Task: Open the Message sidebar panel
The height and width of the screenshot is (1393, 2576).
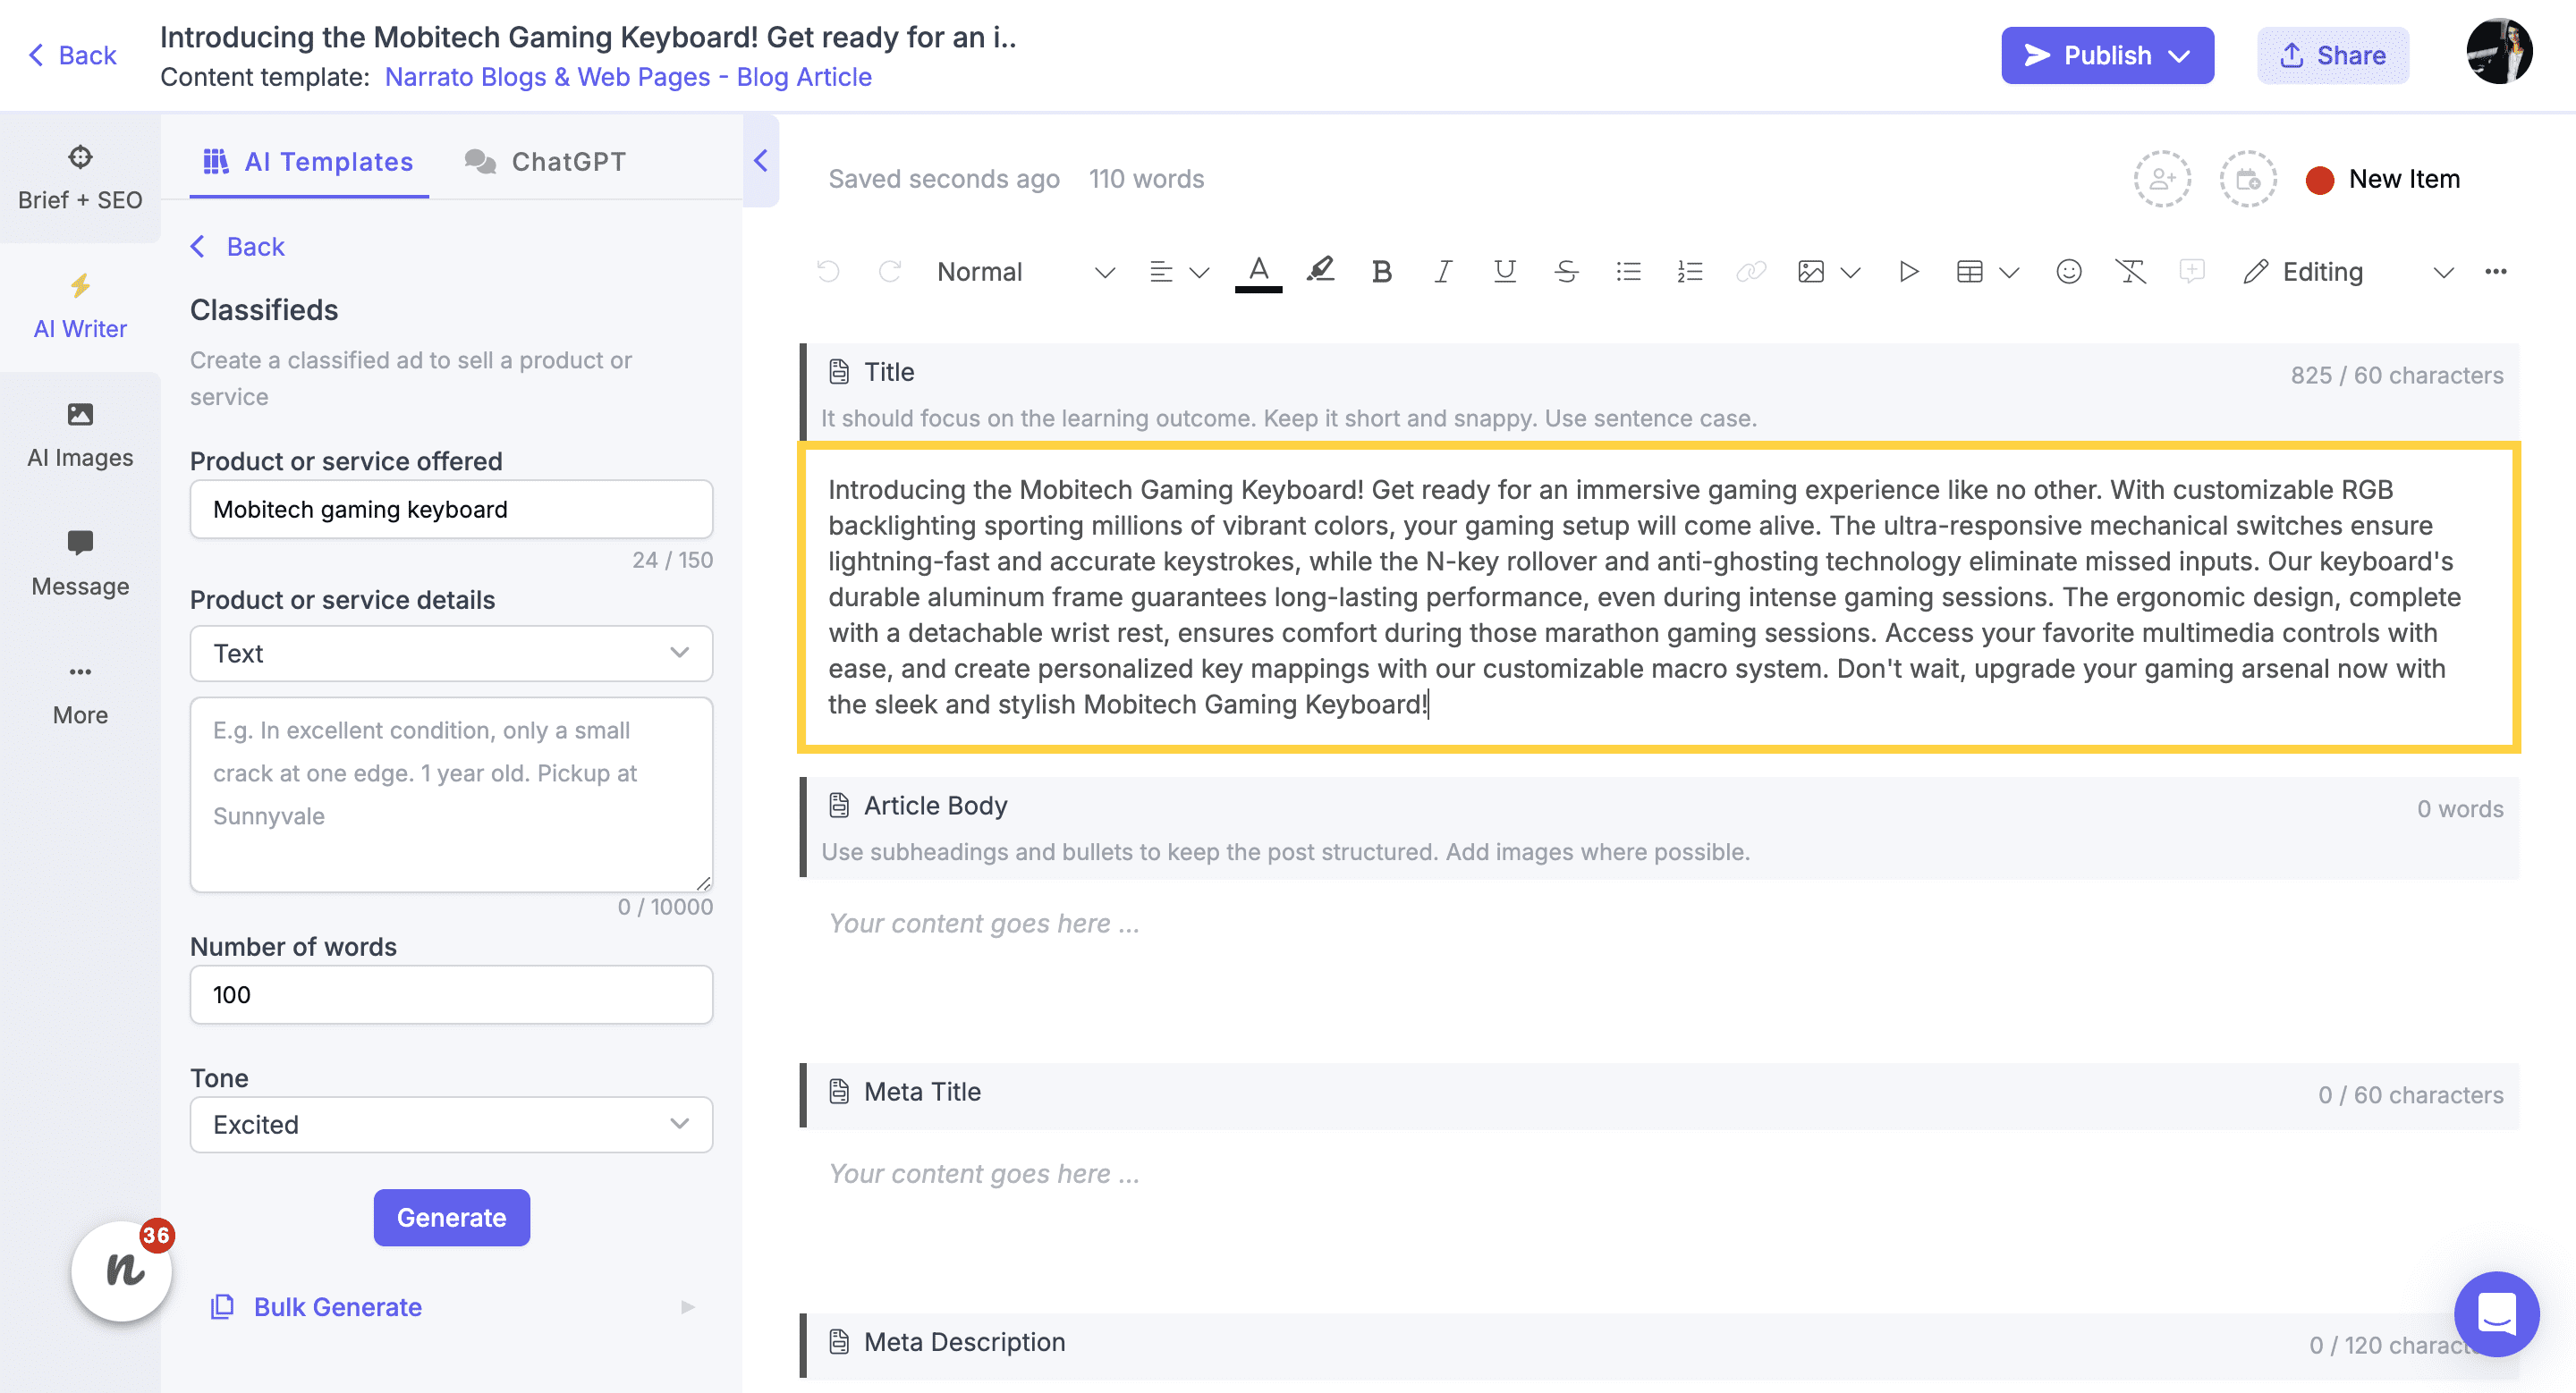Action: point(80,564)
